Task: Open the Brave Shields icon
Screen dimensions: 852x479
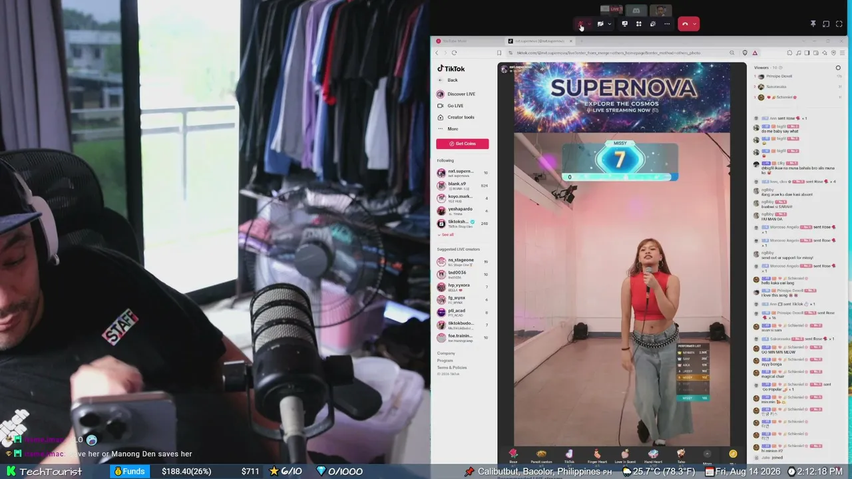Action: click(744, 53)
